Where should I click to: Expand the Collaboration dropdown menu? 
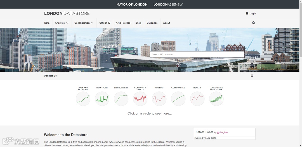tap(84, 23)
